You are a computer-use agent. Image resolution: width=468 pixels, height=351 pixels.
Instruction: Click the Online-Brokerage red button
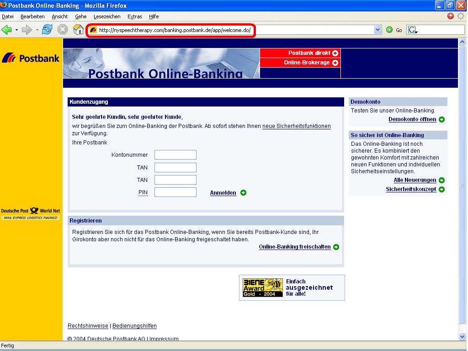(300, 63)
